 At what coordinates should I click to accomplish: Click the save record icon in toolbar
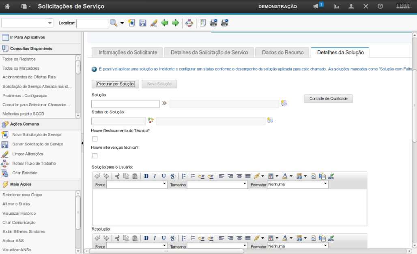coord(143,23)
